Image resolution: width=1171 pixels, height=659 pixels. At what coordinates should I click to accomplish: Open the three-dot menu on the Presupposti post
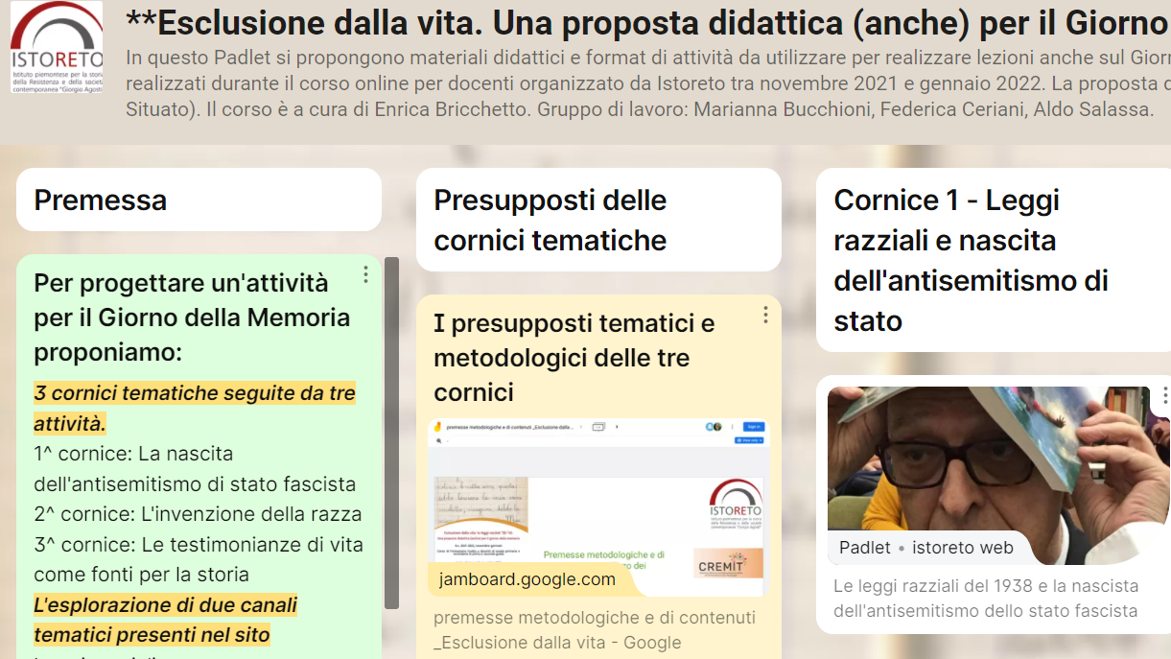point(765,315)
